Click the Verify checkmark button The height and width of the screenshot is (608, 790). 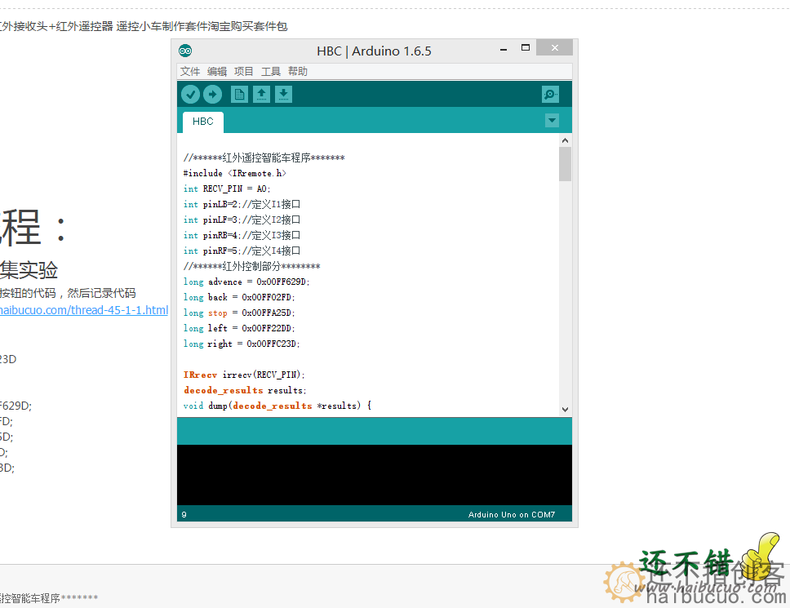point(190,94)
